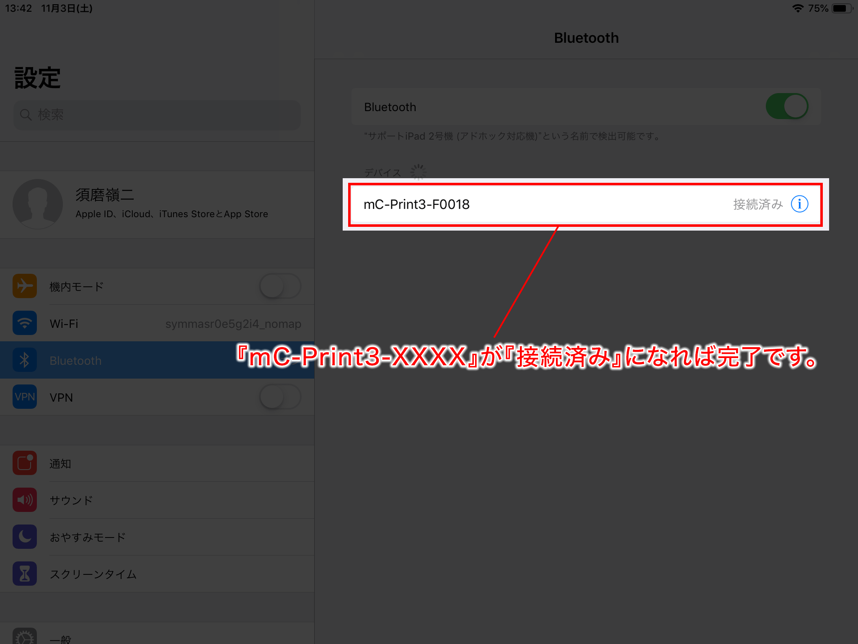Tap the 75% battery percentage

[818, 8]
